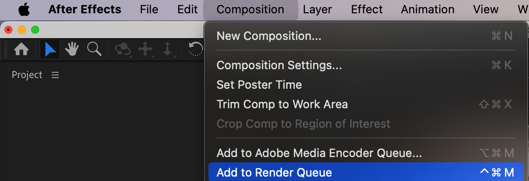Open Composition Settings from menu
Image resolution: width=529 pixels, height=181 pixels.
(279, 65)
